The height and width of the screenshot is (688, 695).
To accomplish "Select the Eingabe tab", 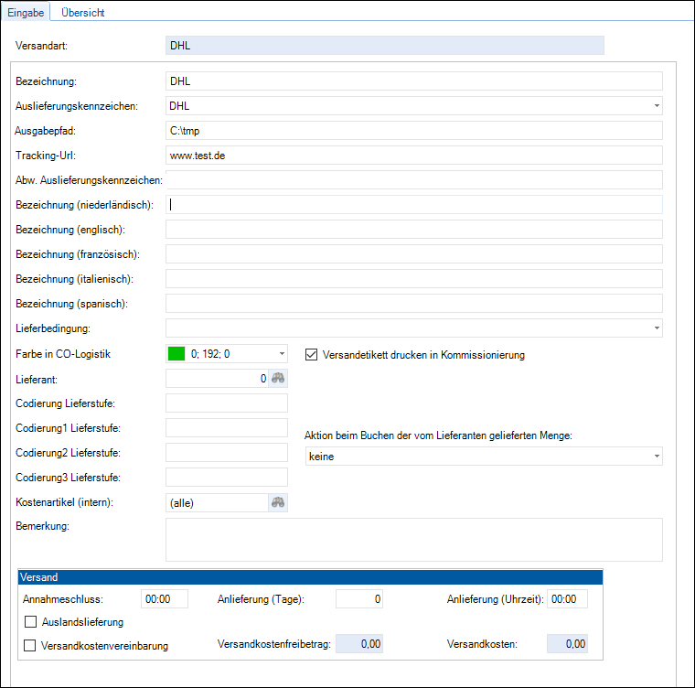I will click(x=25, y=13).
